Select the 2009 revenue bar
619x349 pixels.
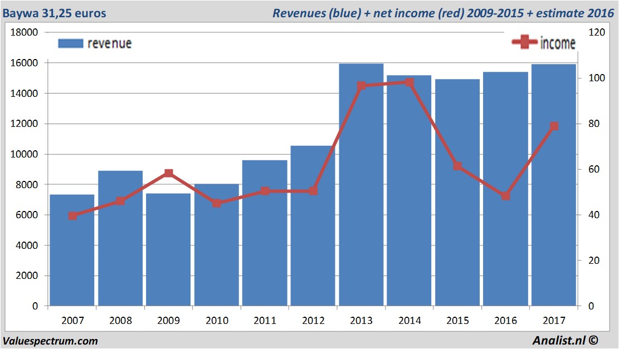pos(169,249)
